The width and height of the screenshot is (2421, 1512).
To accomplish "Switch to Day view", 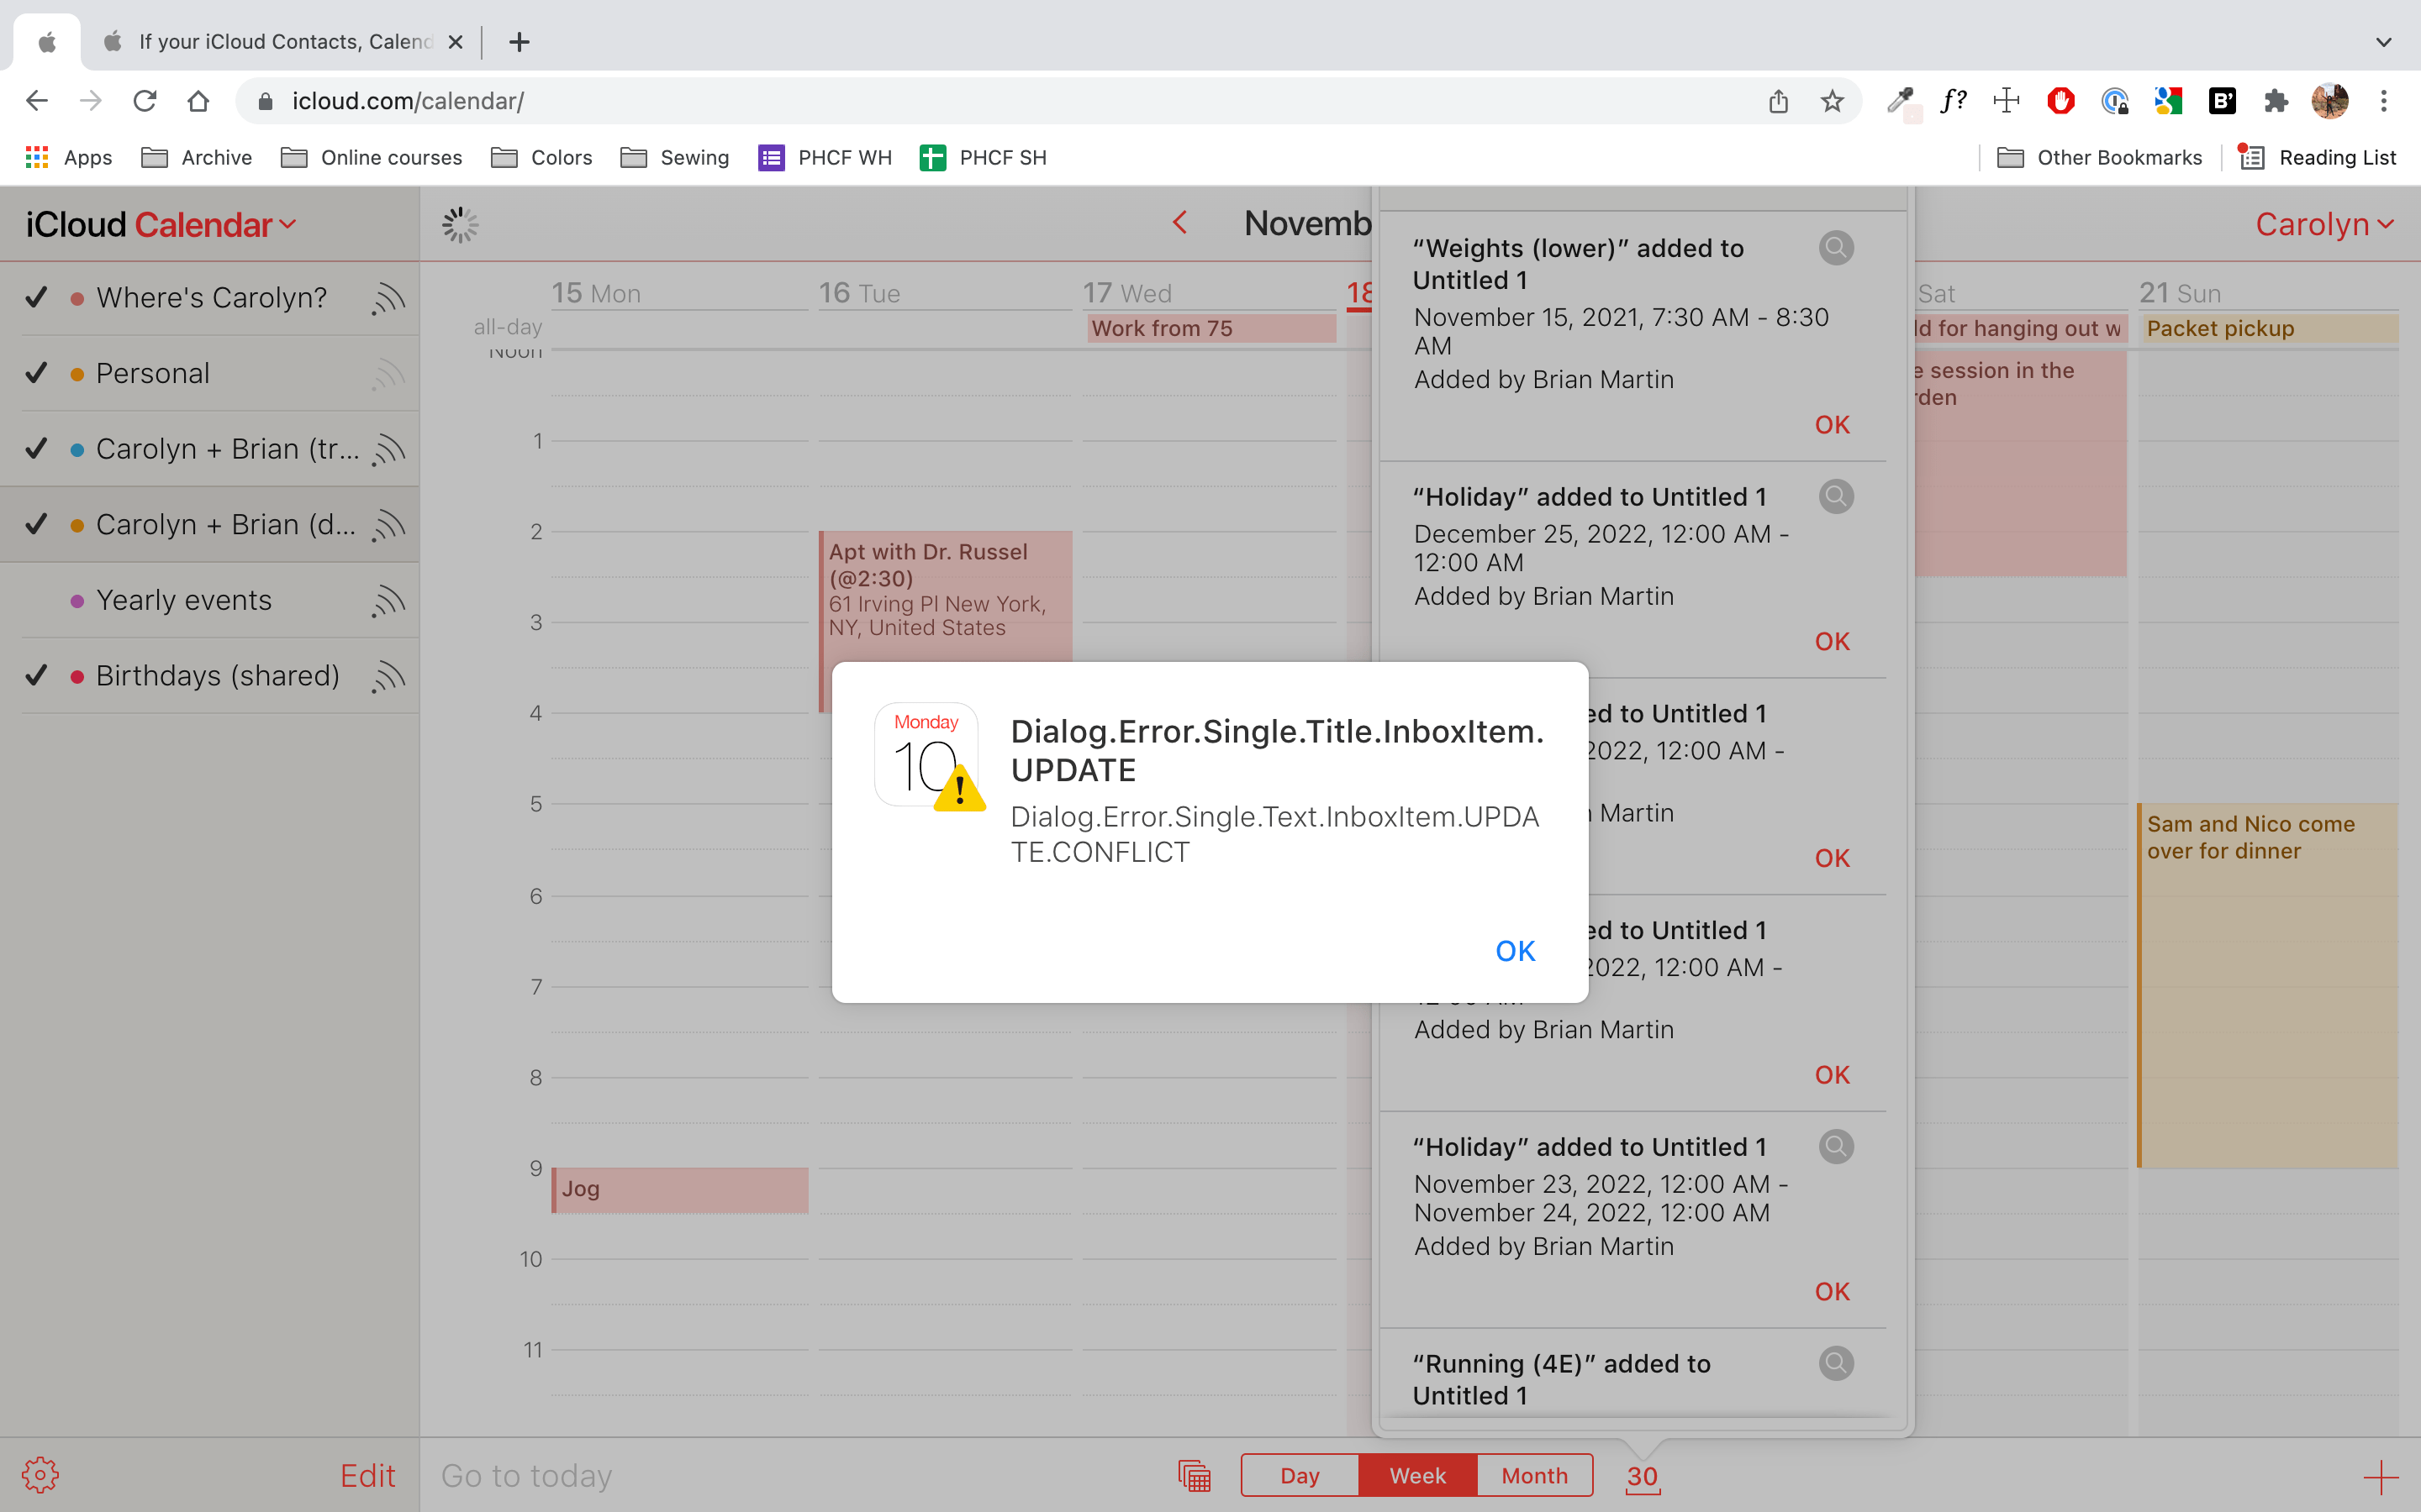I will pos(1300,1475).
